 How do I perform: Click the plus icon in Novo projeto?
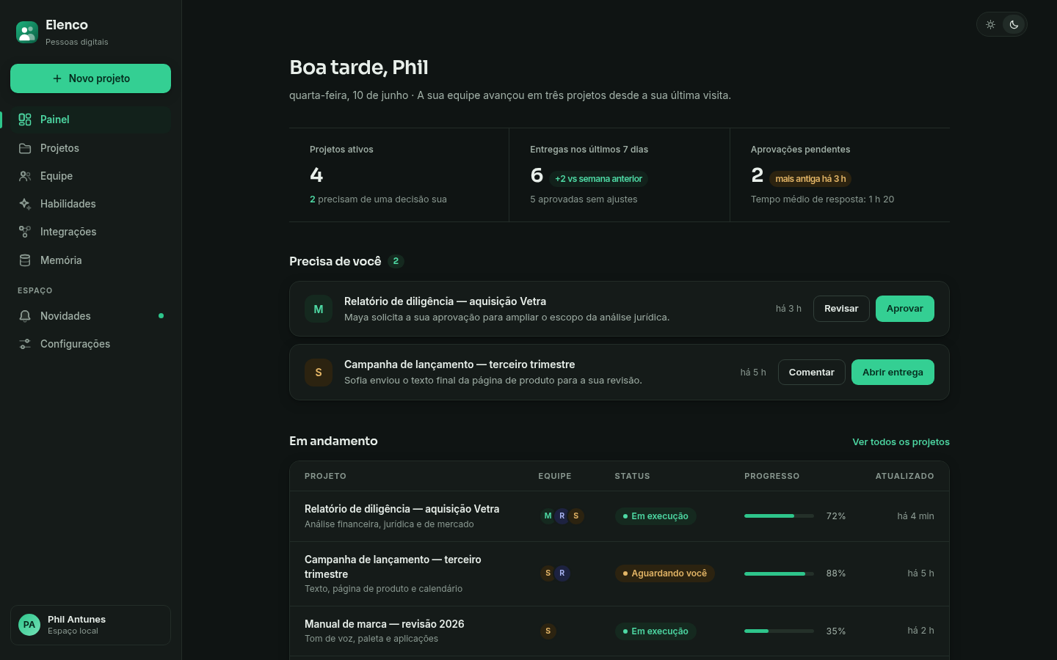coord(57,78)
